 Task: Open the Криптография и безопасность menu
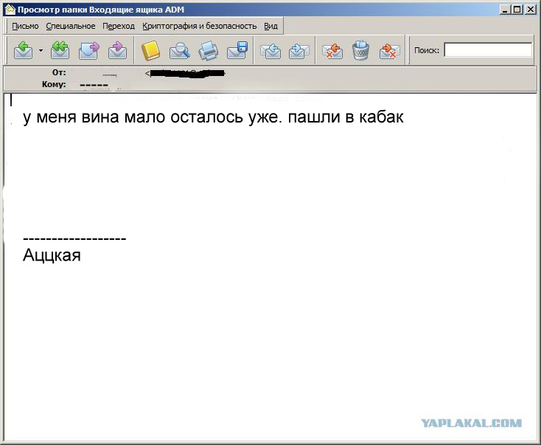pyautogui.click(x=200, y=27)
